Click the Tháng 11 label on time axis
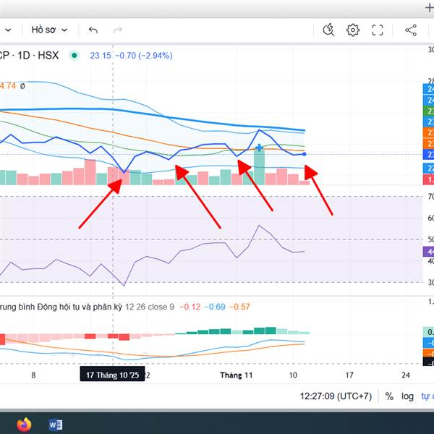The height and width of the screenshot is (434, 434). [237, 375]
